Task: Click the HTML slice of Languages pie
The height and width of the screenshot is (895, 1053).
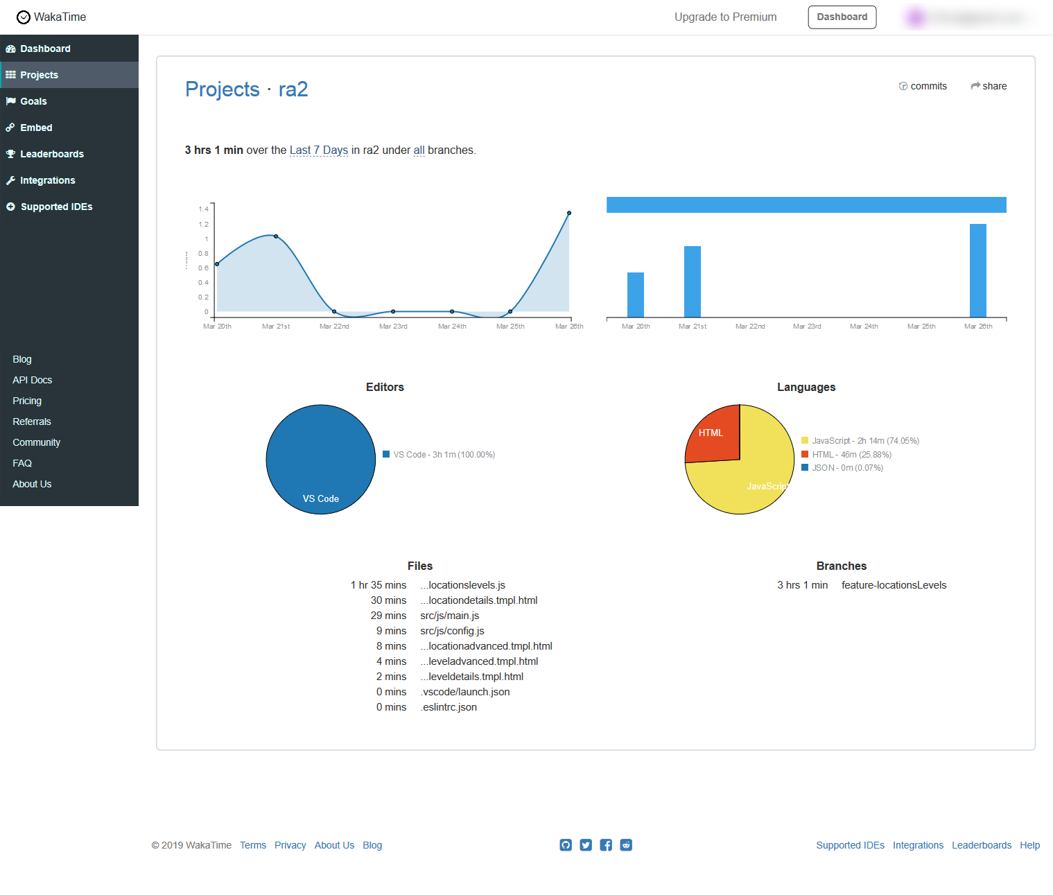Action: coord(715,437)
